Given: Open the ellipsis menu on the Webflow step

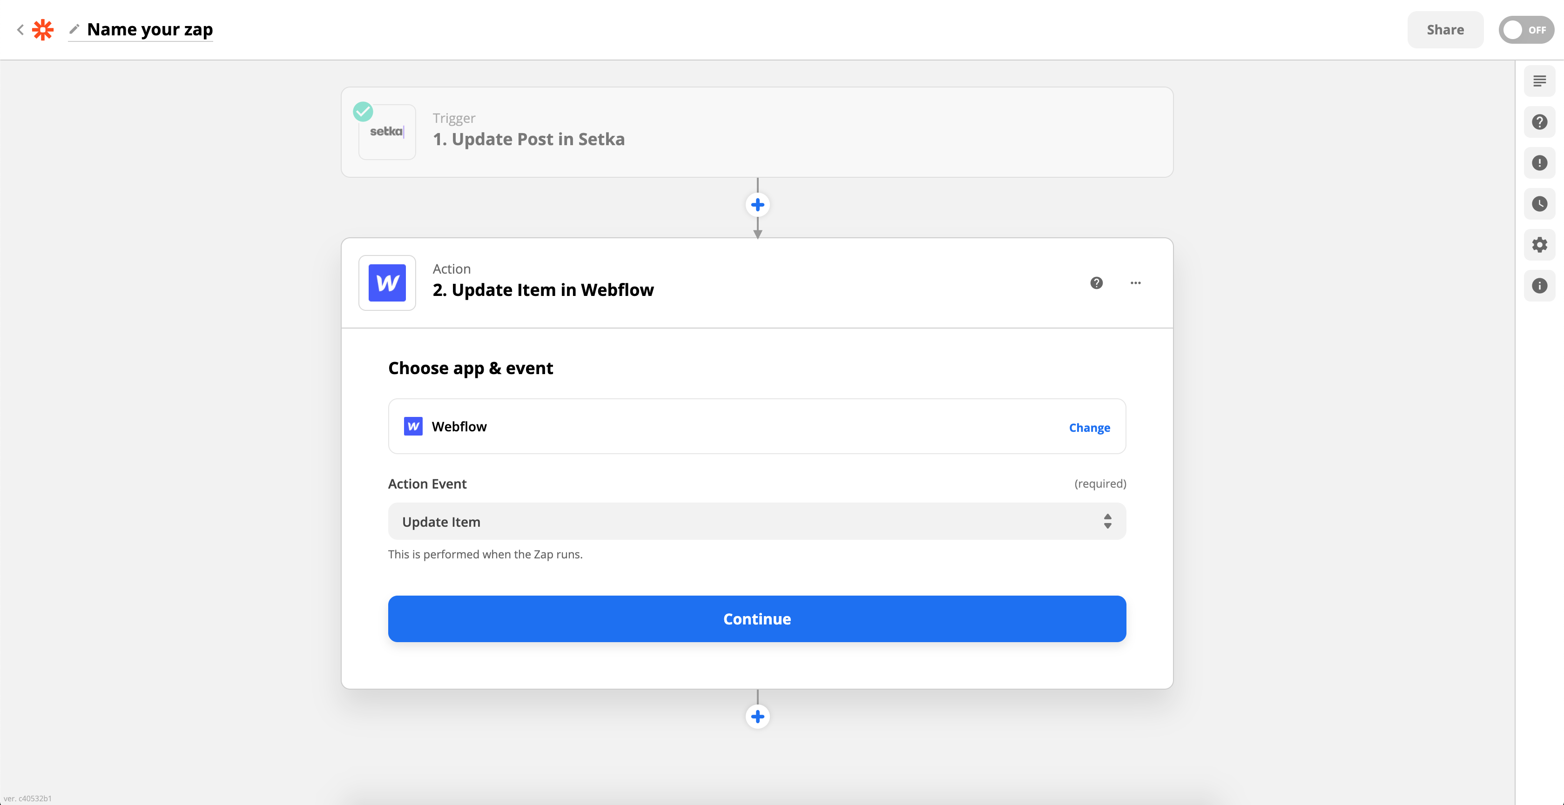Looking at the screenshot, I should point(1136,282).
